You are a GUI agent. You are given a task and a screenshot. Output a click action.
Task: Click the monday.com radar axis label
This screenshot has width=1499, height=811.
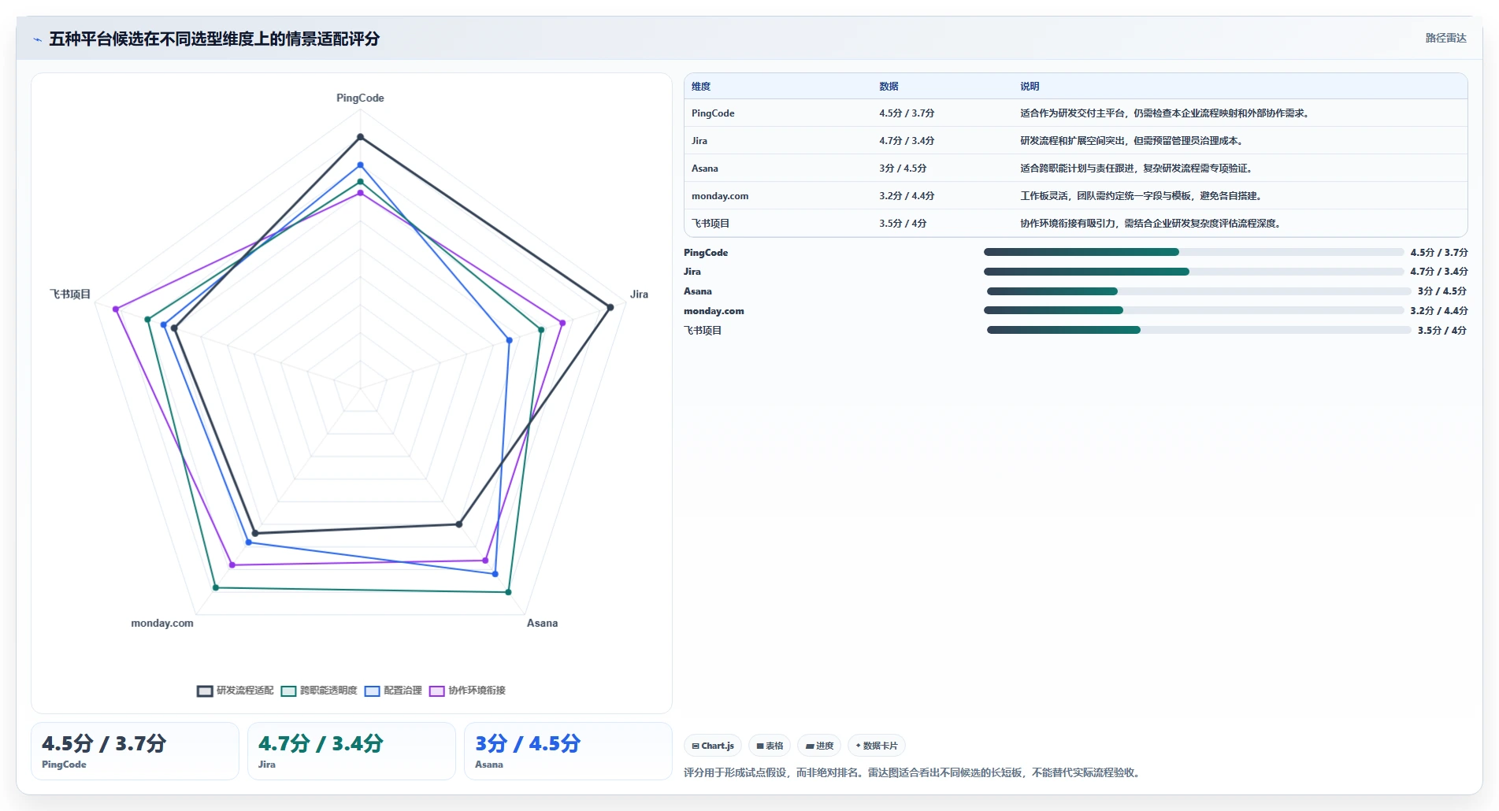[x=162, y=624]
